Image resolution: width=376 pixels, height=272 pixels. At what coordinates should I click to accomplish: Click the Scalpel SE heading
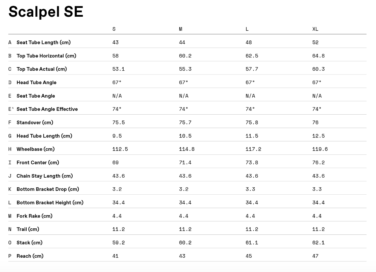[x=46, y=12]
